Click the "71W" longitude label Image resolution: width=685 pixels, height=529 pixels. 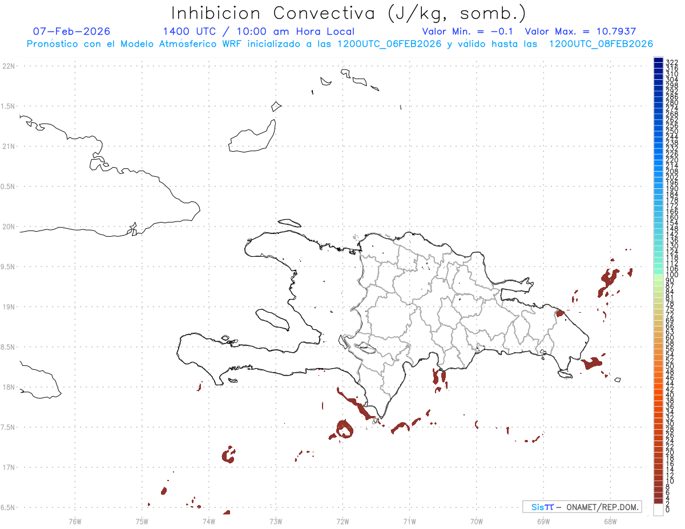409,522
